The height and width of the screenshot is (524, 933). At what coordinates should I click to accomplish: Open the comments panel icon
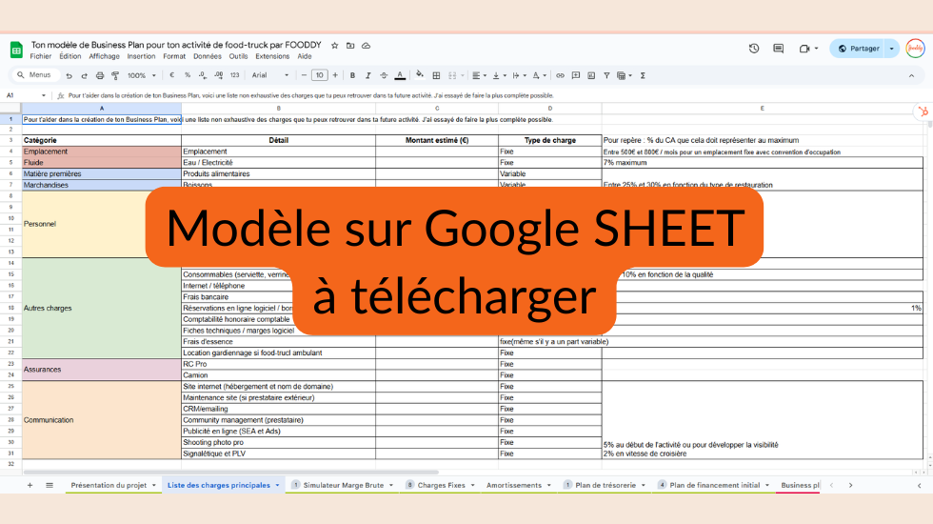click(x=778, y=49)
